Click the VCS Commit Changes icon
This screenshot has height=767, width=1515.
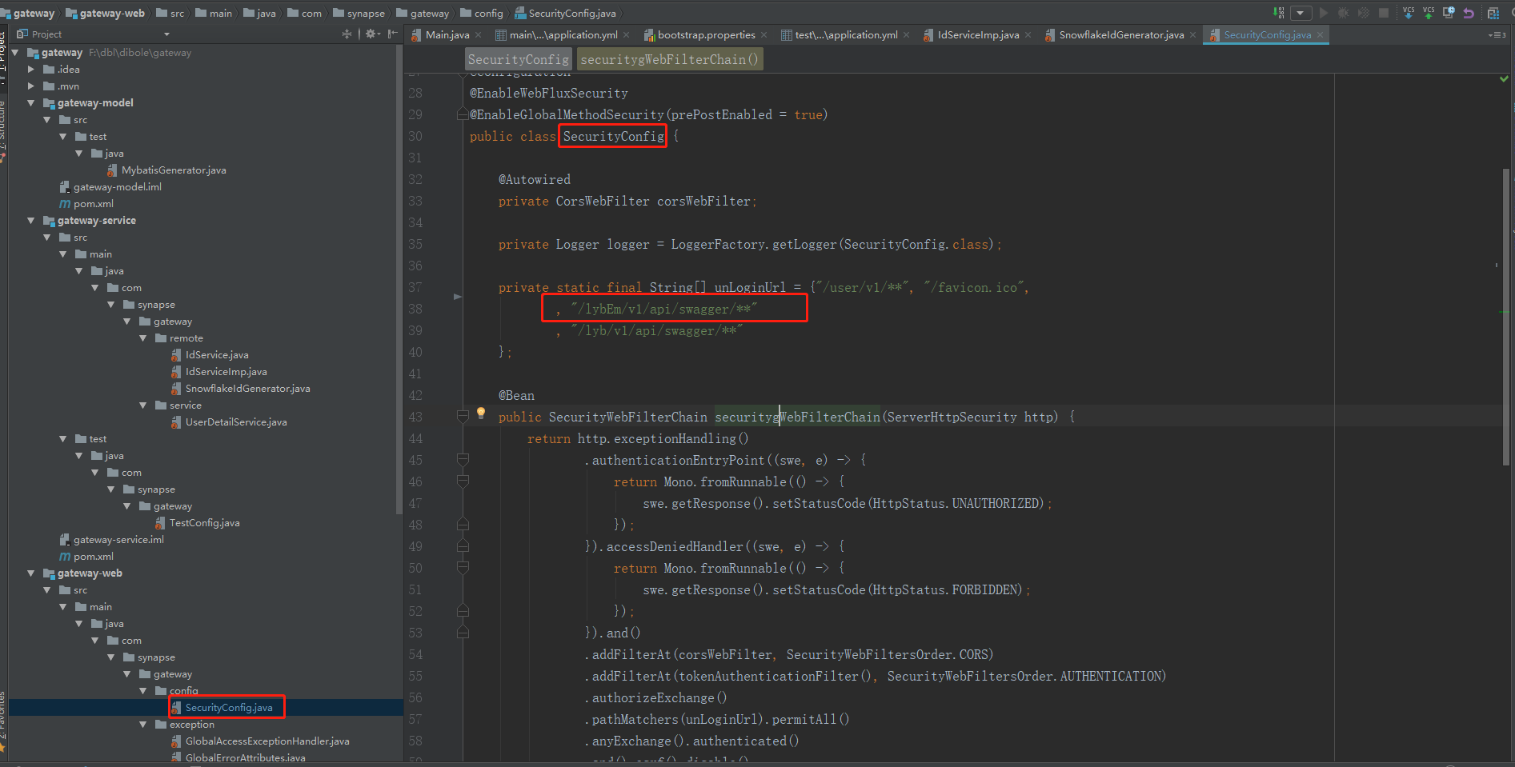tap(1429, 13)
